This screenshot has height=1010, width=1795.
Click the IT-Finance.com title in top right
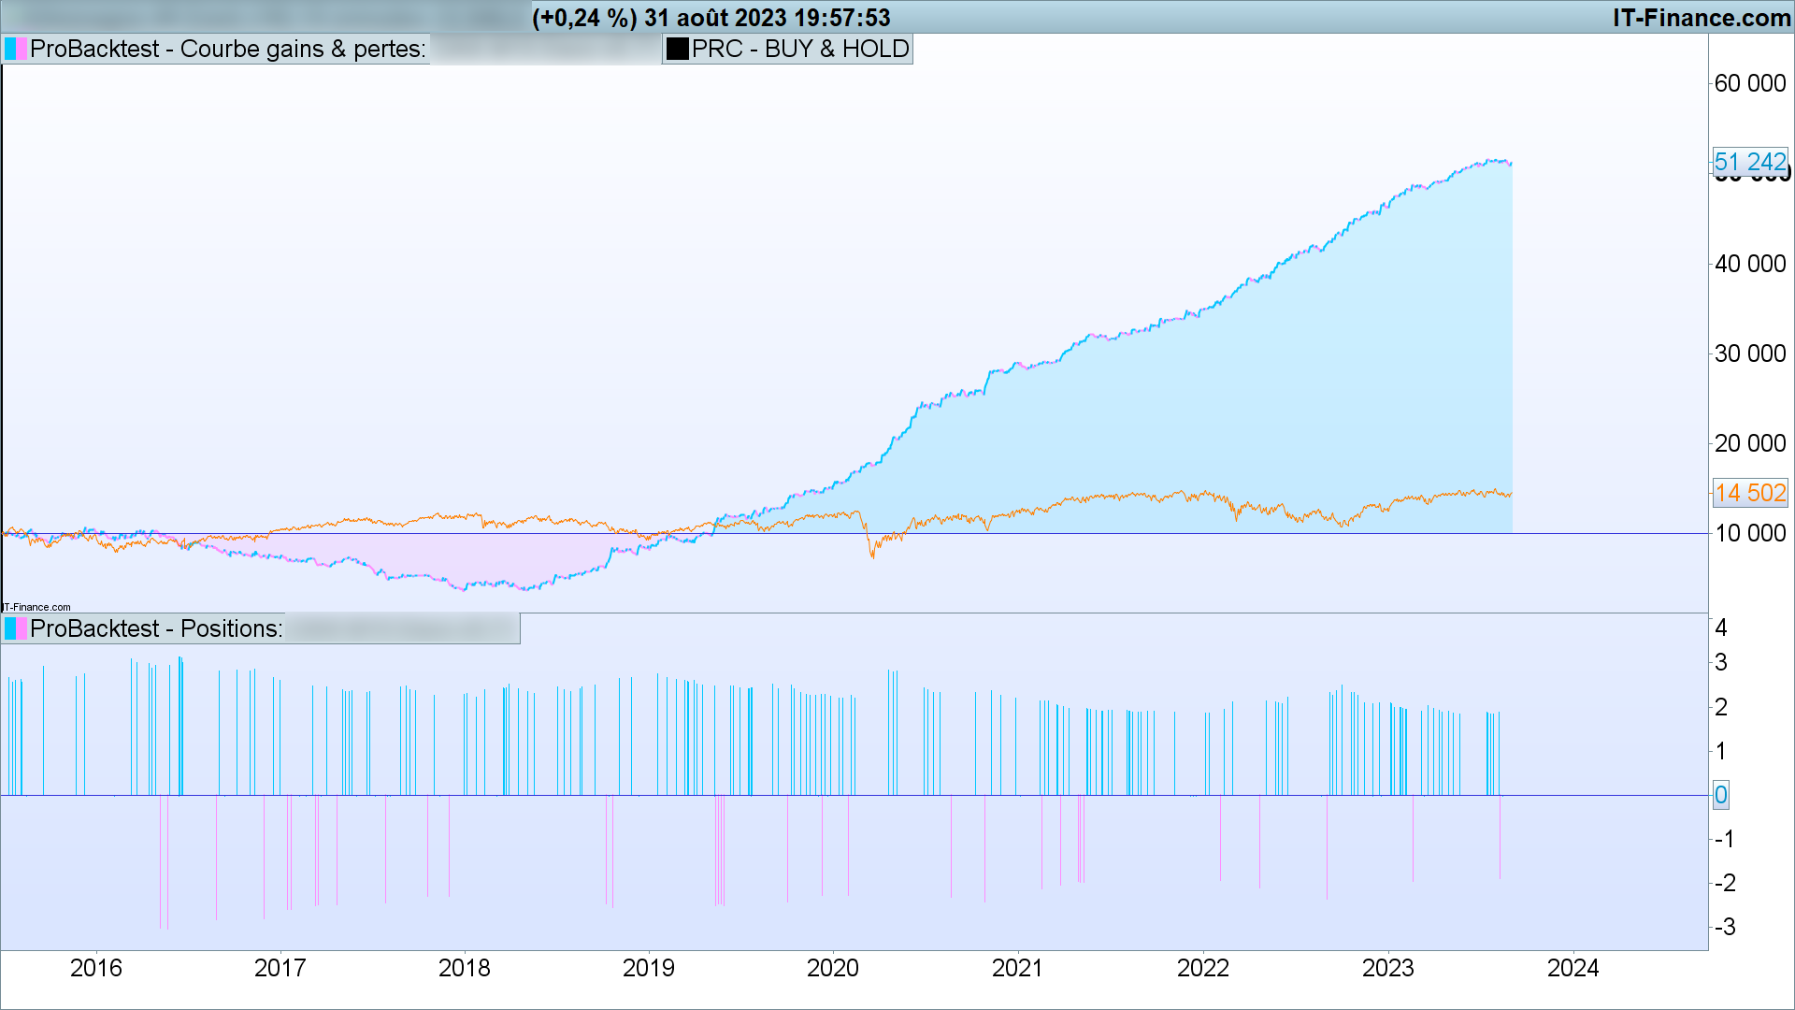(1701, 18)
